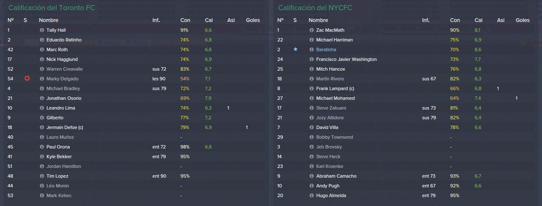Open the info icon next to Jermain Defoe
The height and width of the screenshot is (206, 542).
(42, 127)
